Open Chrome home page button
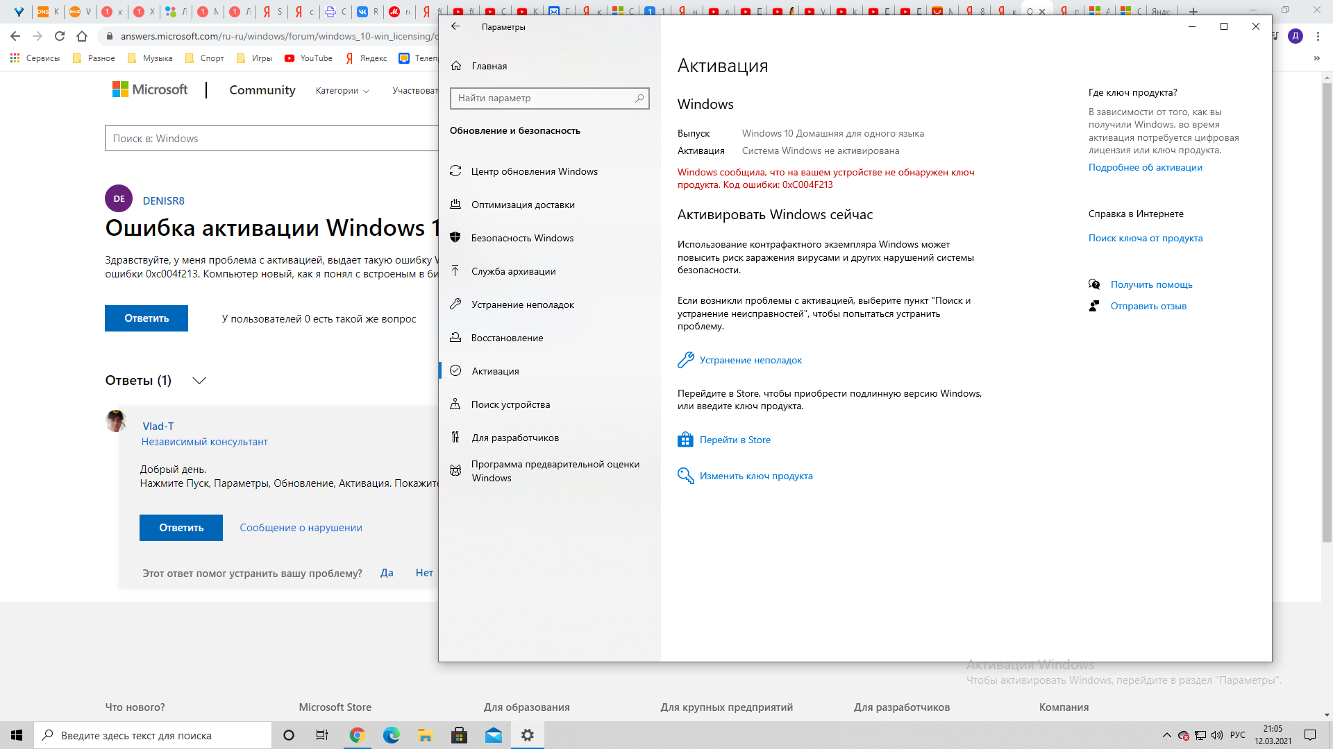1333x749 pixels. pyautogui.click(x=82, y=36)
